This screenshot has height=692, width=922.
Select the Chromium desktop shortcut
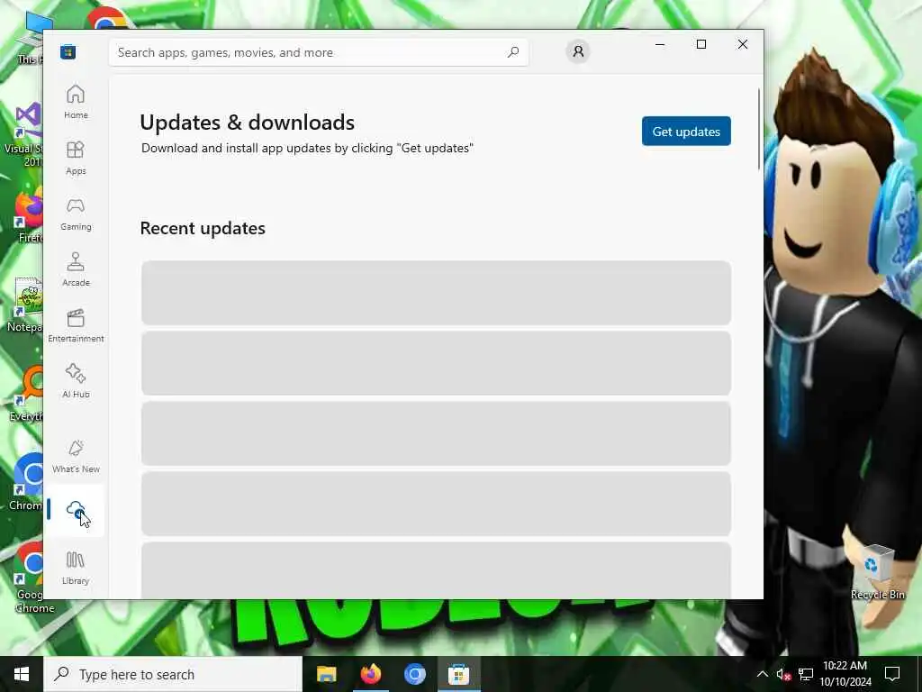click(27, 483)
